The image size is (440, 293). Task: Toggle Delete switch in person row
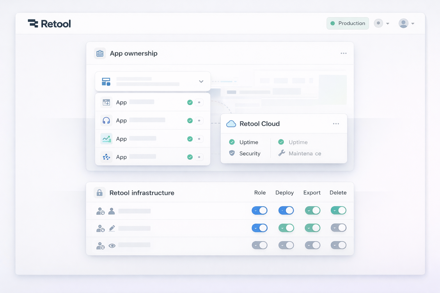point(339,211)
